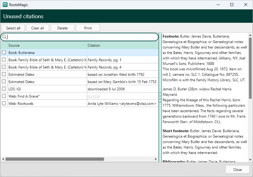Click the footnote panel scroll down arrow
This screenshot has height=177, width=253.
250,160
